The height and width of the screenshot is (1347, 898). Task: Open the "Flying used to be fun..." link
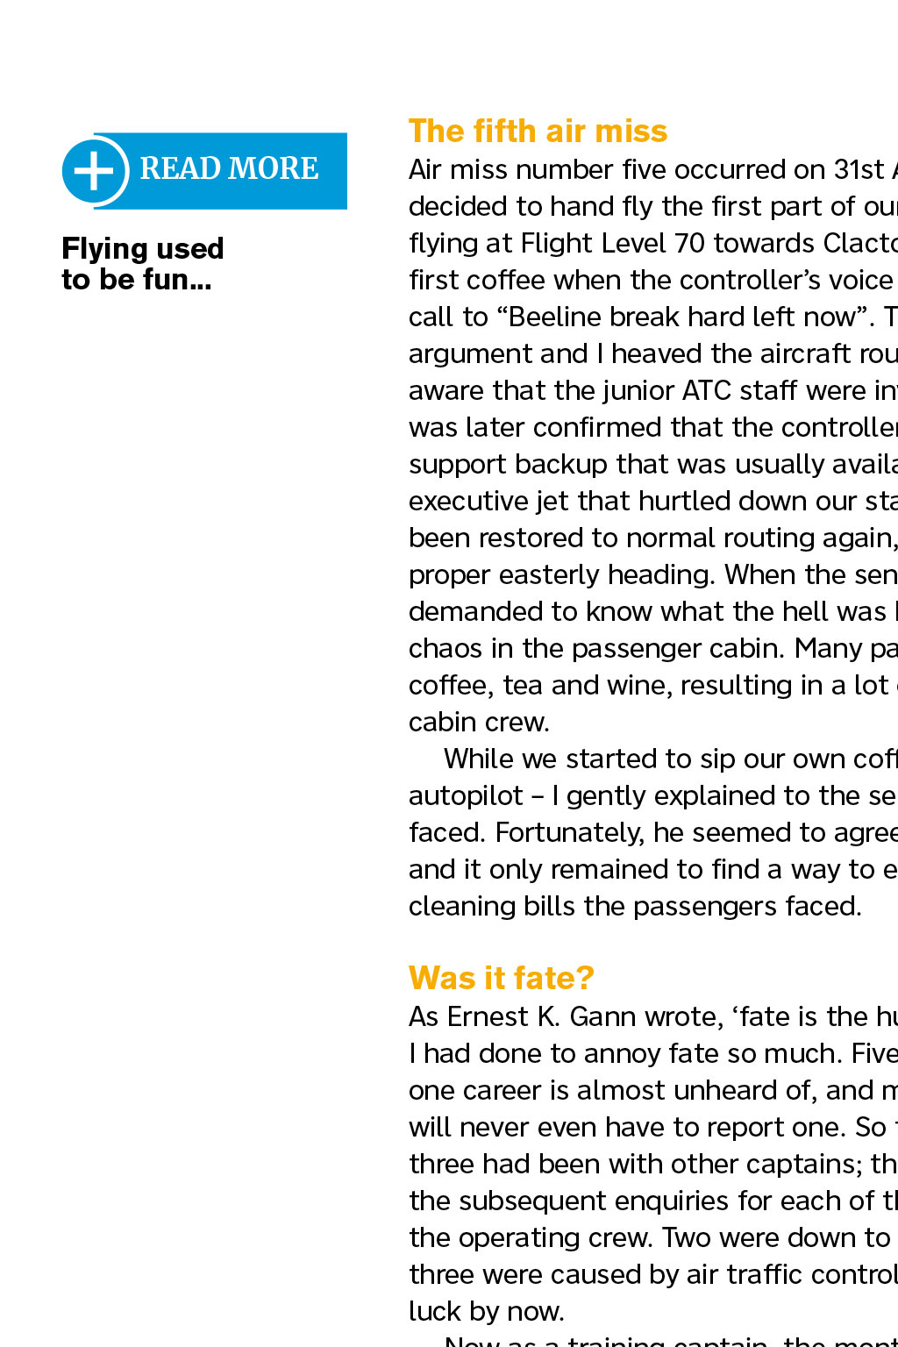coord(142,264)
